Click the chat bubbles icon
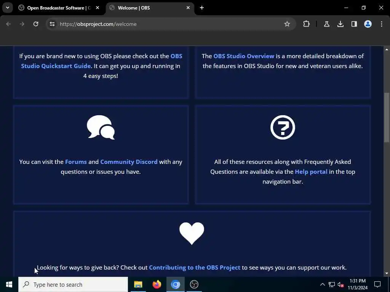Viewport: 390px width, 292px height. pos(101,127)
